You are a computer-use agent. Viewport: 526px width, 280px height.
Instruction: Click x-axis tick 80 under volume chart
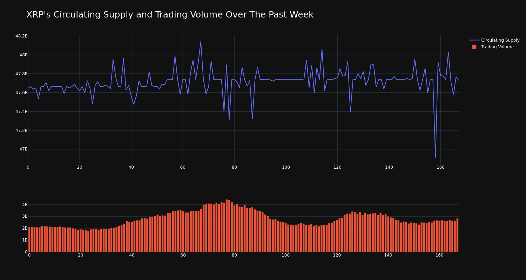(234, 255)
